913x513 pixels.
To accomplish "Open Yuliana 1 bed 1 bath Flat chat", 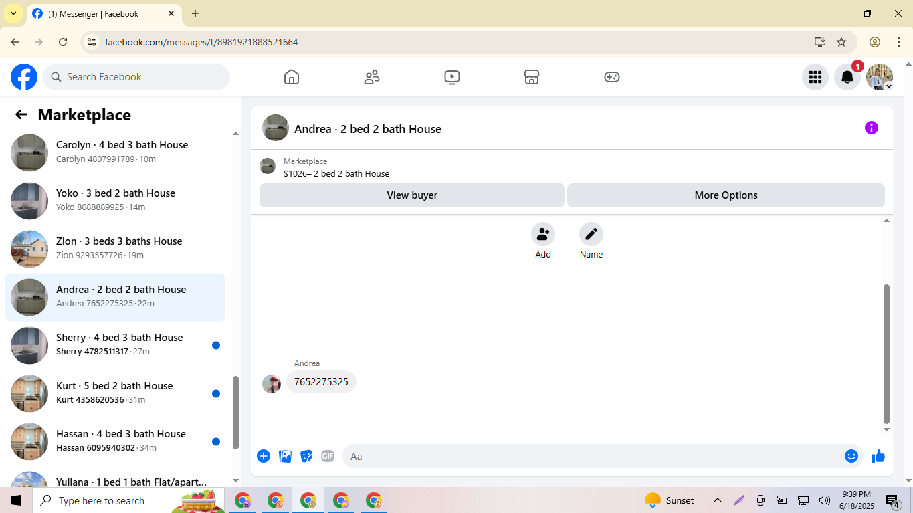I will [115, 478].
